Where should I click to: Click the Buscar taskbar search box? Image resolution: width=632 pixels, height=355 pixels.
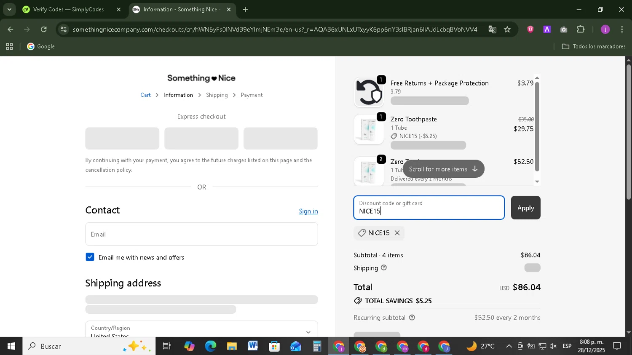click(x=89, y=346)
